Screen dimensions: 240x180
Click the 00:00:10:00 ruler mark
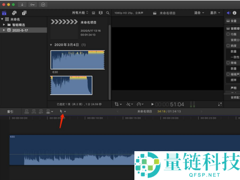tap(95, 118)
